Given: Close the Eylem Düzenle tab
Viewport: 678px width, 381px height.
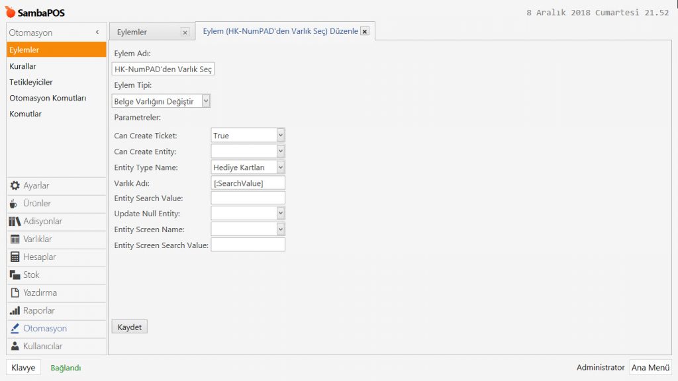Looking at the screenshot, I should click(365, 32).
